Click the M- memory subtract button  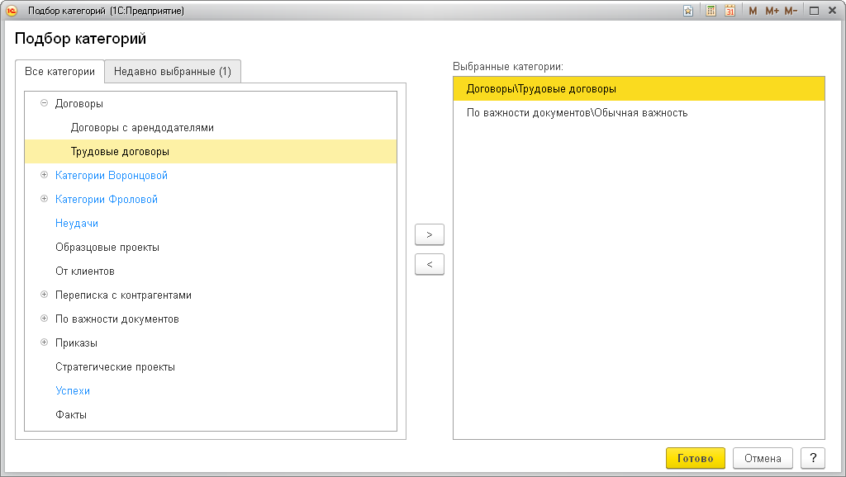coord(791,11)
